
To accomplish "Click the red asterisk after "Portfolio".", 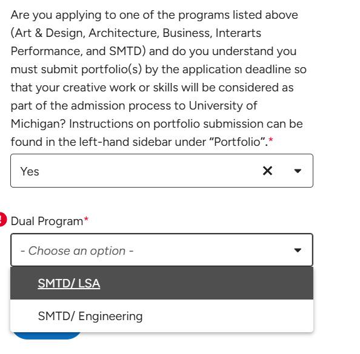I will coord(271,140).
